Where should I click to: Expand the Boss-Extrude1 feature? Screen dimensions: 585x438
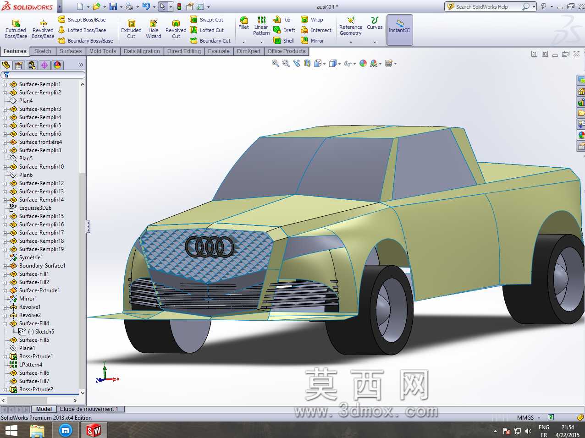tap(5, 356)
